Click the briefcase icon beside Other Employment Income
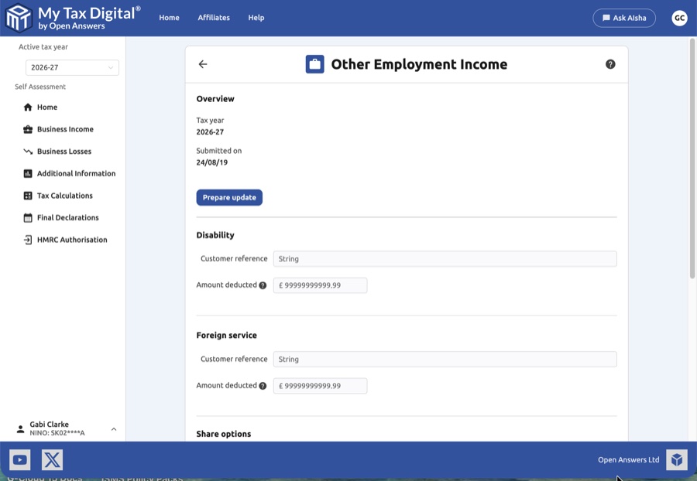 click(x=314, y=63)
